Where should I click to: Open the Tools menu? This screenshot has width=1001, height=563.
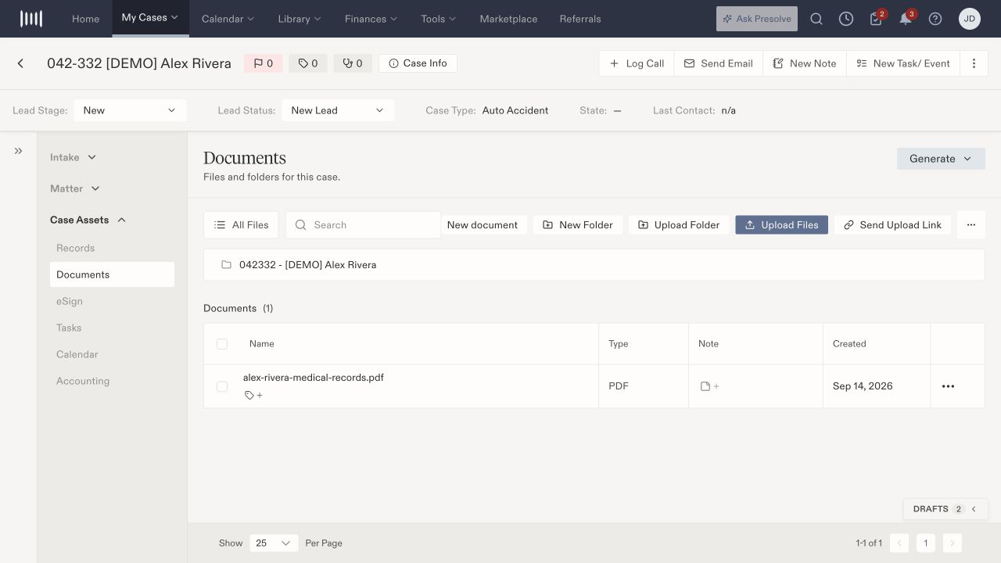pos(438,19)
